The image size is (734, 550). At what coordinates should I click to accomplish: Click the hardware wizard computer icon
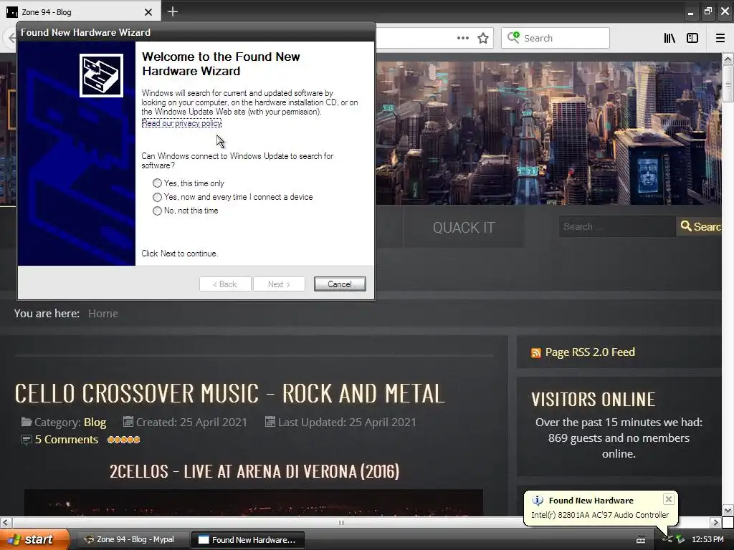click(101, 75)
